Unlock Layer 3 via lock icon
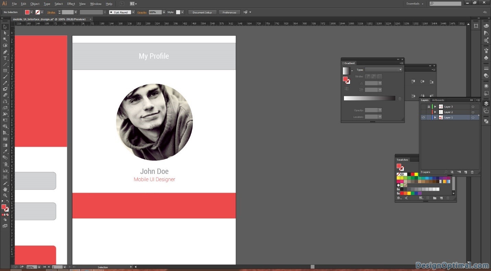Image resolution: width=491 pixels, height=271 pixels. [x=429, y=107]
